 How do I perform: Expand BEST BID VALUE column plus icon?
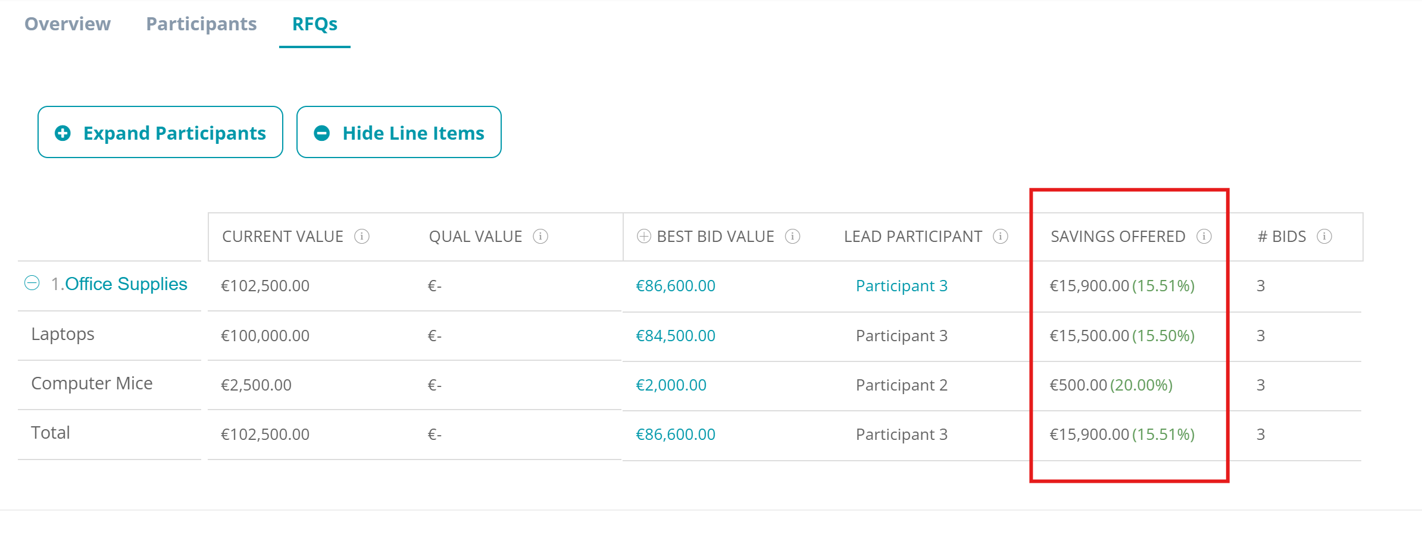644,237
